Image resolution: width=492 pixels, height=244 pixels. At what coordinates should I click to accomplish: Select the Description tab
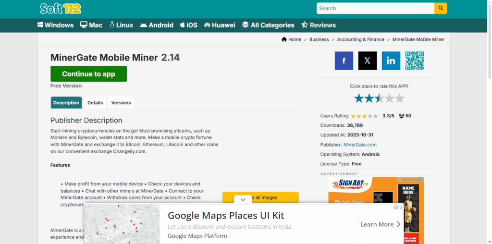66,103
